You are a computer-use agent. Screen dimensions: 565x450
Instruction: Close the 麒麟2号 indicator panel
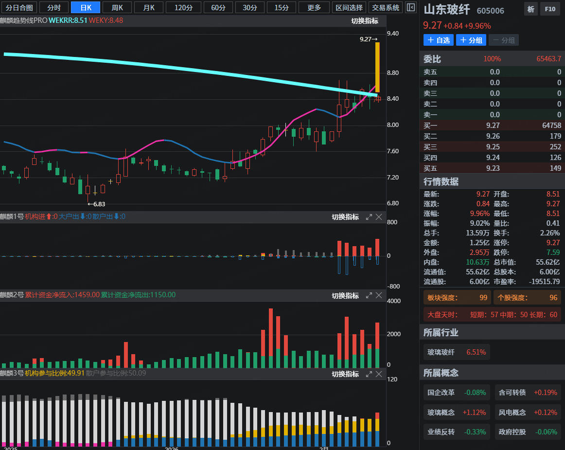coord(379,295)
